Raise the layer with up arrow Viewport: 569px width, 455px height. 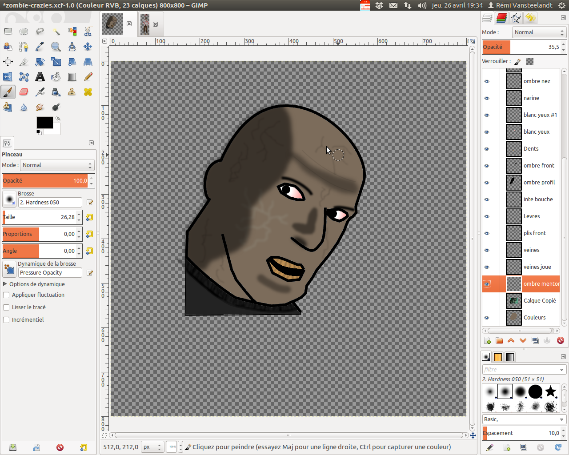pyautogui.click(x=511, y=341)
